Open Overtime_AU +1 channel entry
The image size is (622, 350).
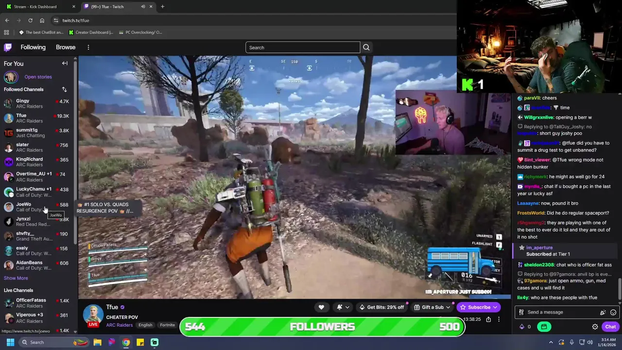click(37, 176)
